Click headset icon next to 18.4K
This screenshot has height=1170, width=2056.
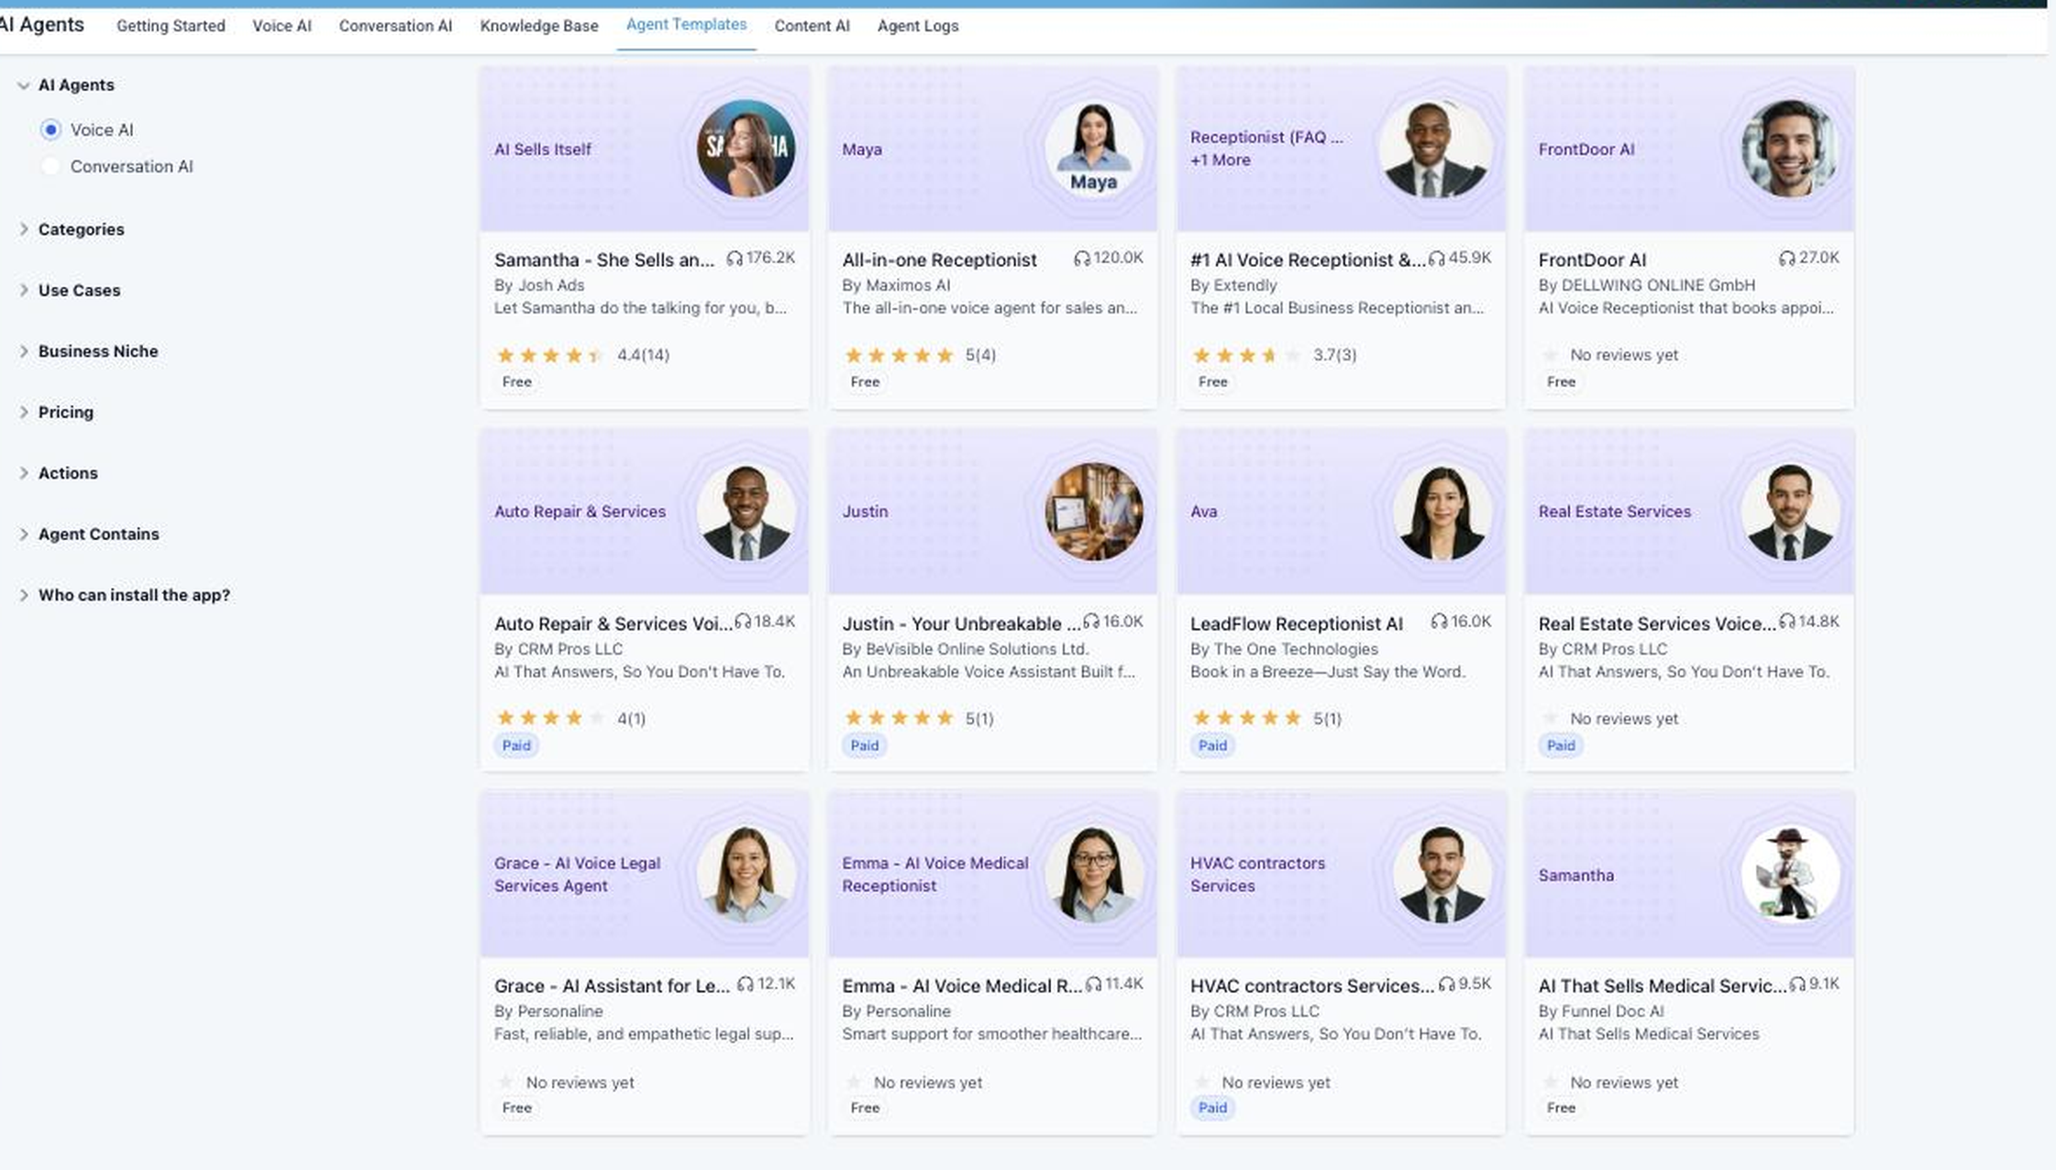point(743,622)
